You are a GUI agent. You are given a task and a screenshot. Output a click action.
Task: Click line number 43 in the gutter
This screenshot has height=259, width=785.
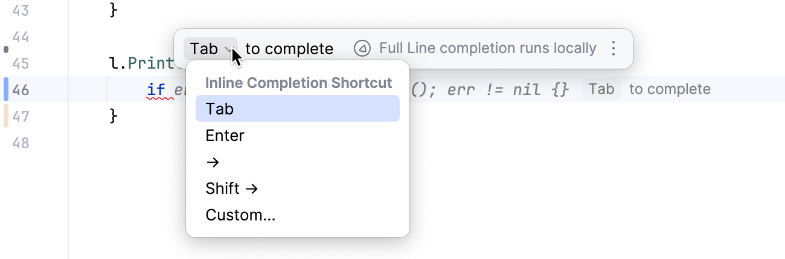click(x=21, y=10)
